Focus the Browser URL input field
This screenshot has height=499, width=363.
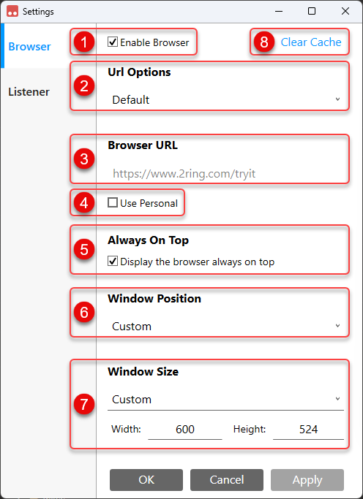225,174
